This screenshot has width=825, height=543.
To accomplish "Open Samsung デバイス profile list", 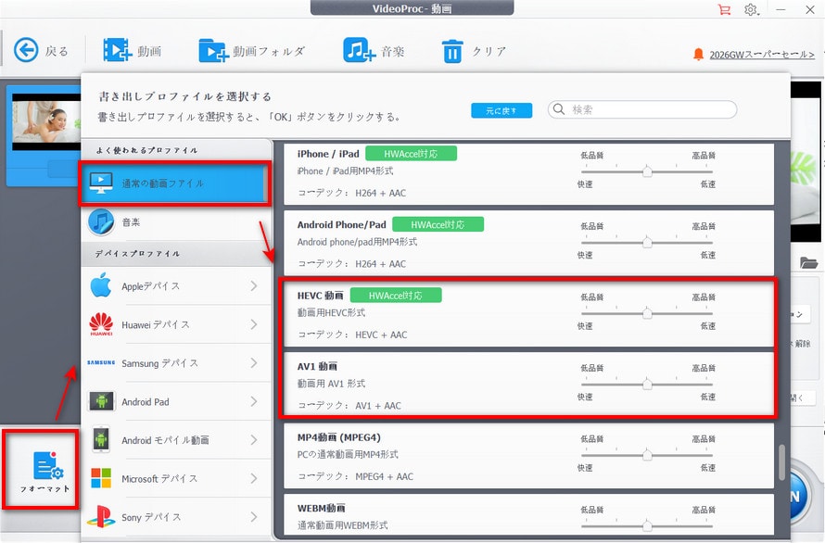I will [x=176, y=362].
